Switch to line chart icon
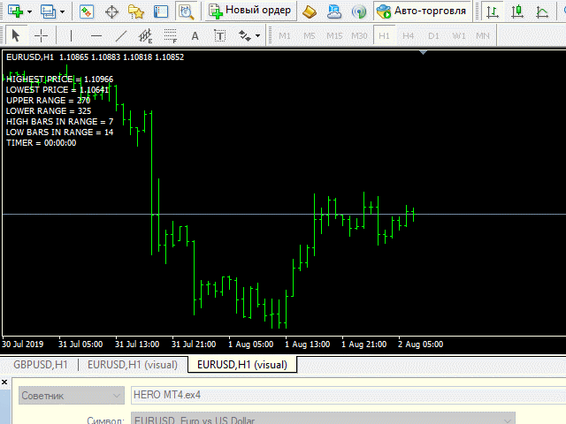 pos(542,11)
